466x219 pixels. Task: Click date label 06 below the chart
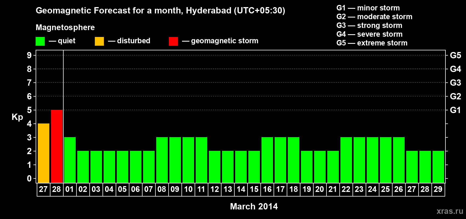pos(135,189)
